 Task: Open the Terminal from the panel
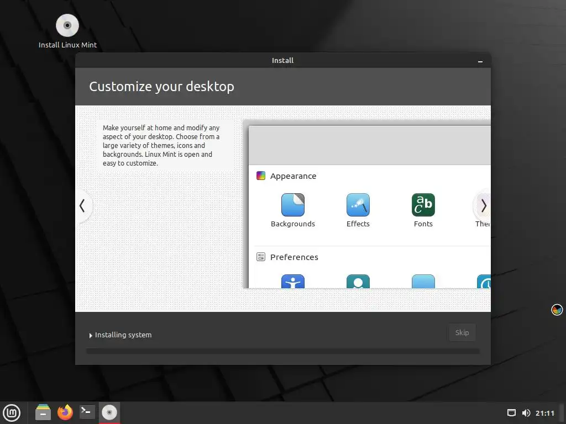87,412
